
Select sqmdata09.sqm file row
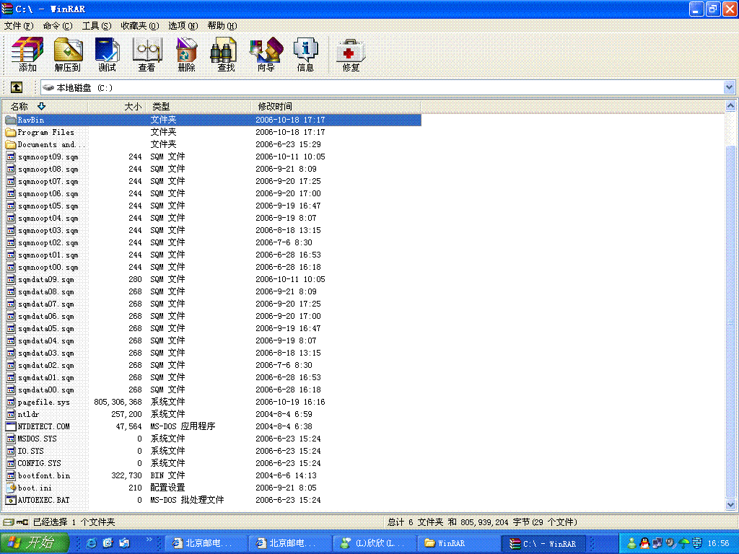point(211,279)
